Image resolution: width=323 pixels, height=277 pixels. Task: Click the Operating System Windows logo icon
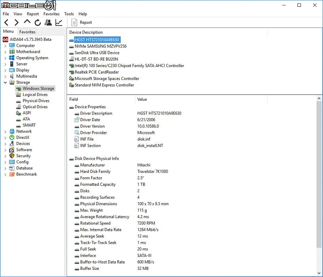pyautogui.click(x=12, y=58)
